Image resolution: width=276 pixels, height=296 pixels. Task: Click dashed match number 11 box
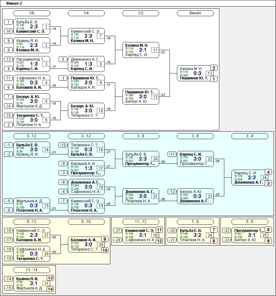(x=155, y=50)
